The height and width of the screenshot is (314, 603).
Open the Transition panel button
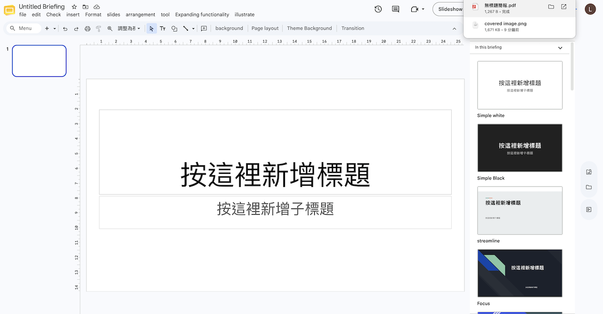(353, 28)
